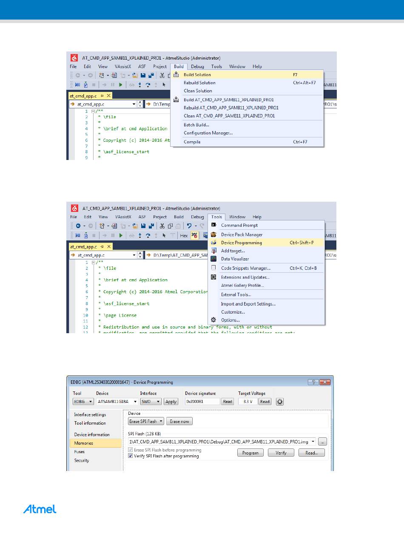This screenshot has height=537, width=404.
Task: Click the Data Visualizer icon
Action: click(x=214, y=259)
